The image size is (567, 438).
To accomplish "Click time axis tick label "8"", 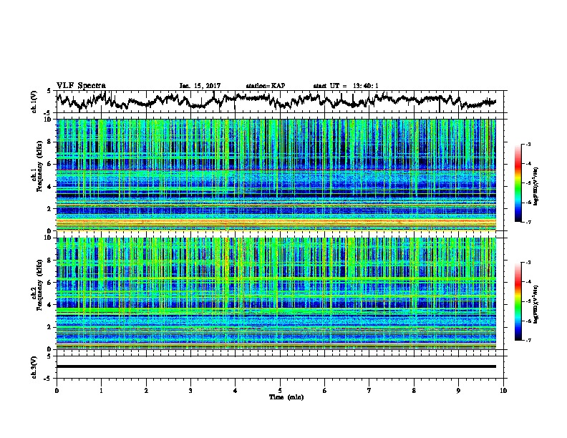I will 414,391.
